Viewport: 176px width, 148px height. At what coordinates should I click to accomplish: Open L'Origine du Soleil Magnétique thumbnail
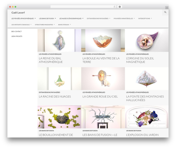point(147,40)
